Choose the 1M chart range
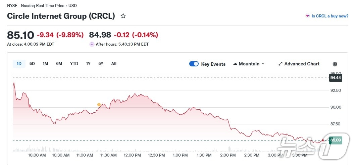The height and width of the screenshot is (165, 355). 45,64
